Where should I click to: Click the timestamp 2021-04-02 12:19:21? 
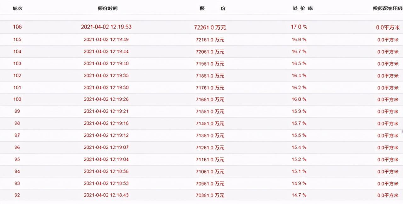[x=106, y=111]
